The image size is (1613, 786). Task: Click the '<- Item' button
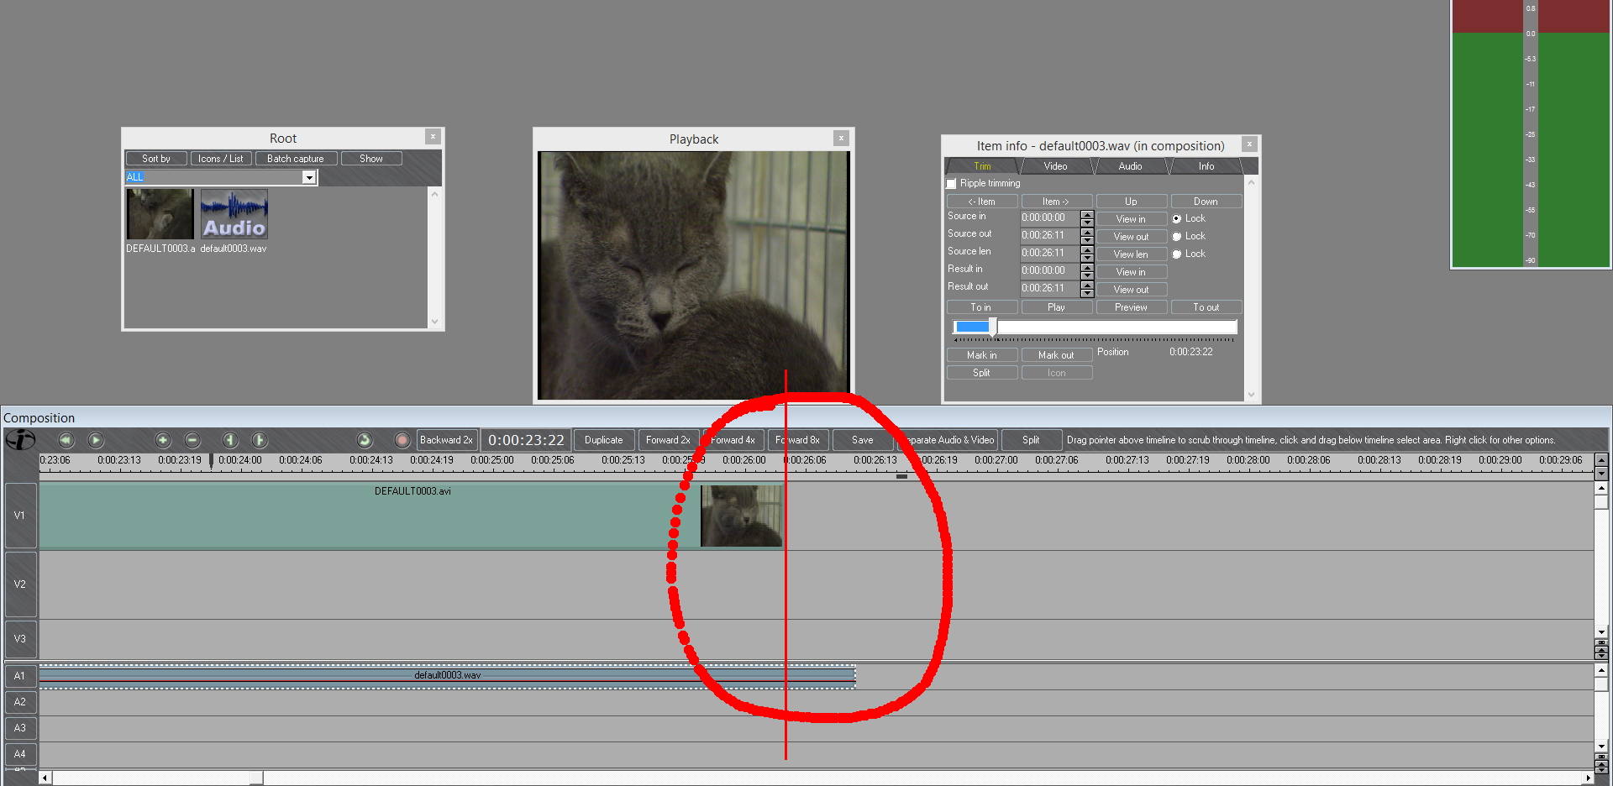(x=982, y=202)
